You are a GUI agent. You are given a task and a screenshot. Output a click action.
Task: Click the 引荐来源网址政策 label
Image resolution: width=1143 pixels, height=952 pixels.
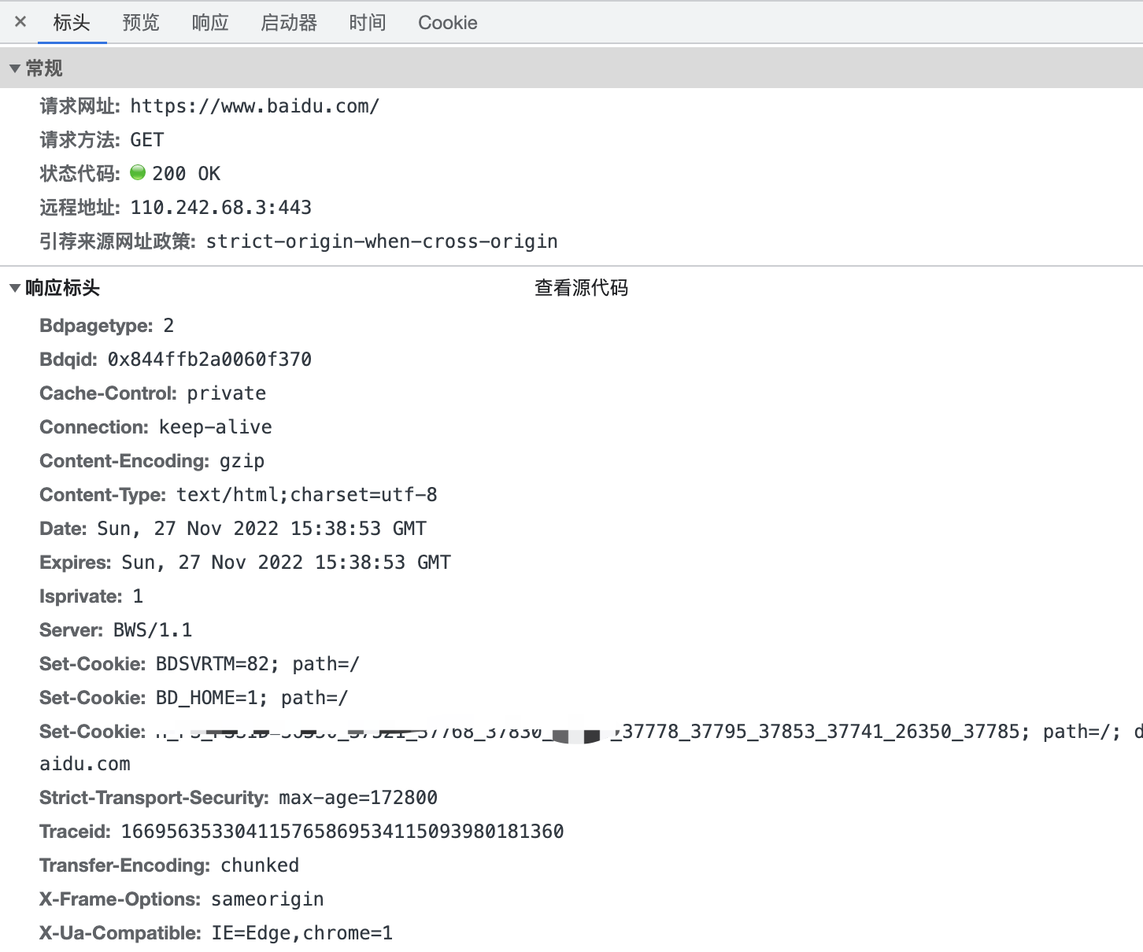pyautogui.click(x=117, y=242)
